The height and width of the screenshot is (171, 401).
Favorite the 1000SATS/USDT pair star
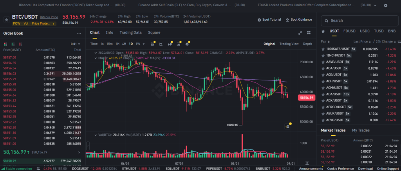[x=323, y=49]
